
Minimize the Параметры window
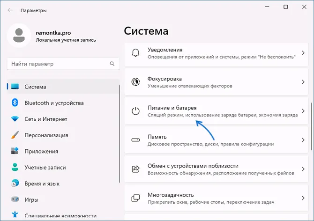(267, 7)
